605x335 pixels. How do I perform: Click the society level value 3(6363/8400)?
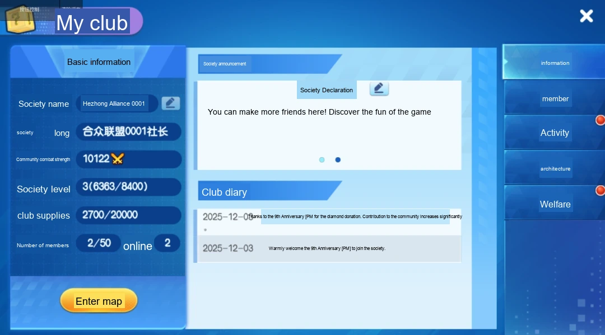click(128, 187)
